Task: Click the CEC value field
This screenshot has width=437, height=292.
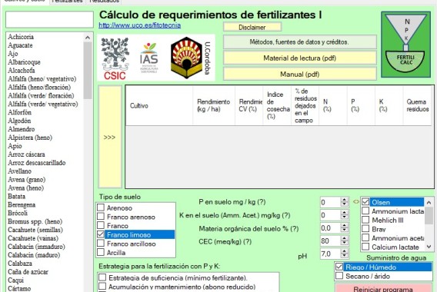Action: (330, 241)
